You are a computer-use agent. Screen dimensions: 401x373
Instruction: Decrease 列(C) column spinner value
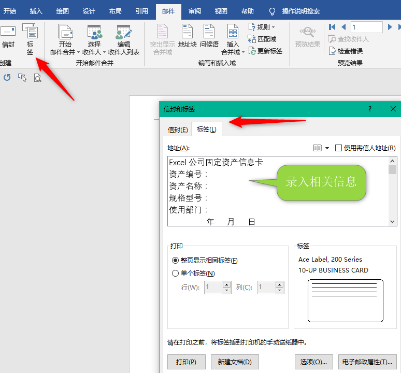tap(280, 291)
